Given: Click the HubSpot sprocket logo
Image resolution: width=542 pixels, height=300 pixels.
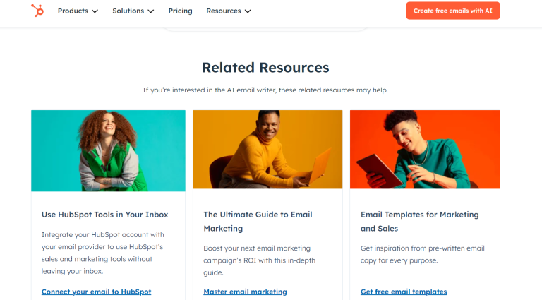Looking at the screenshot, I should click(37, 11).
